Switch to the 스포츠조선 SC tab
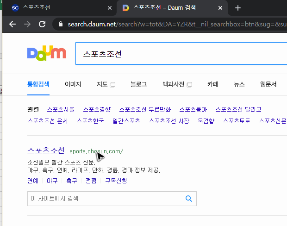 pyautogui.click(x=60, y=8)
